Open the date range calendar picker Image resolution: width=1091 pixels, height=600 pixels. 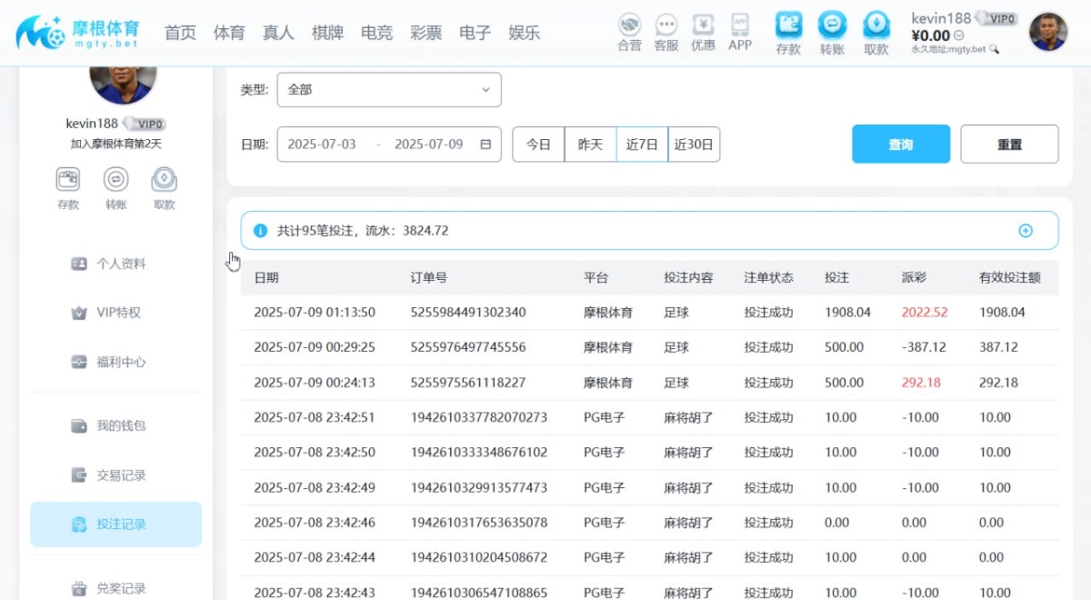point(485,144)
